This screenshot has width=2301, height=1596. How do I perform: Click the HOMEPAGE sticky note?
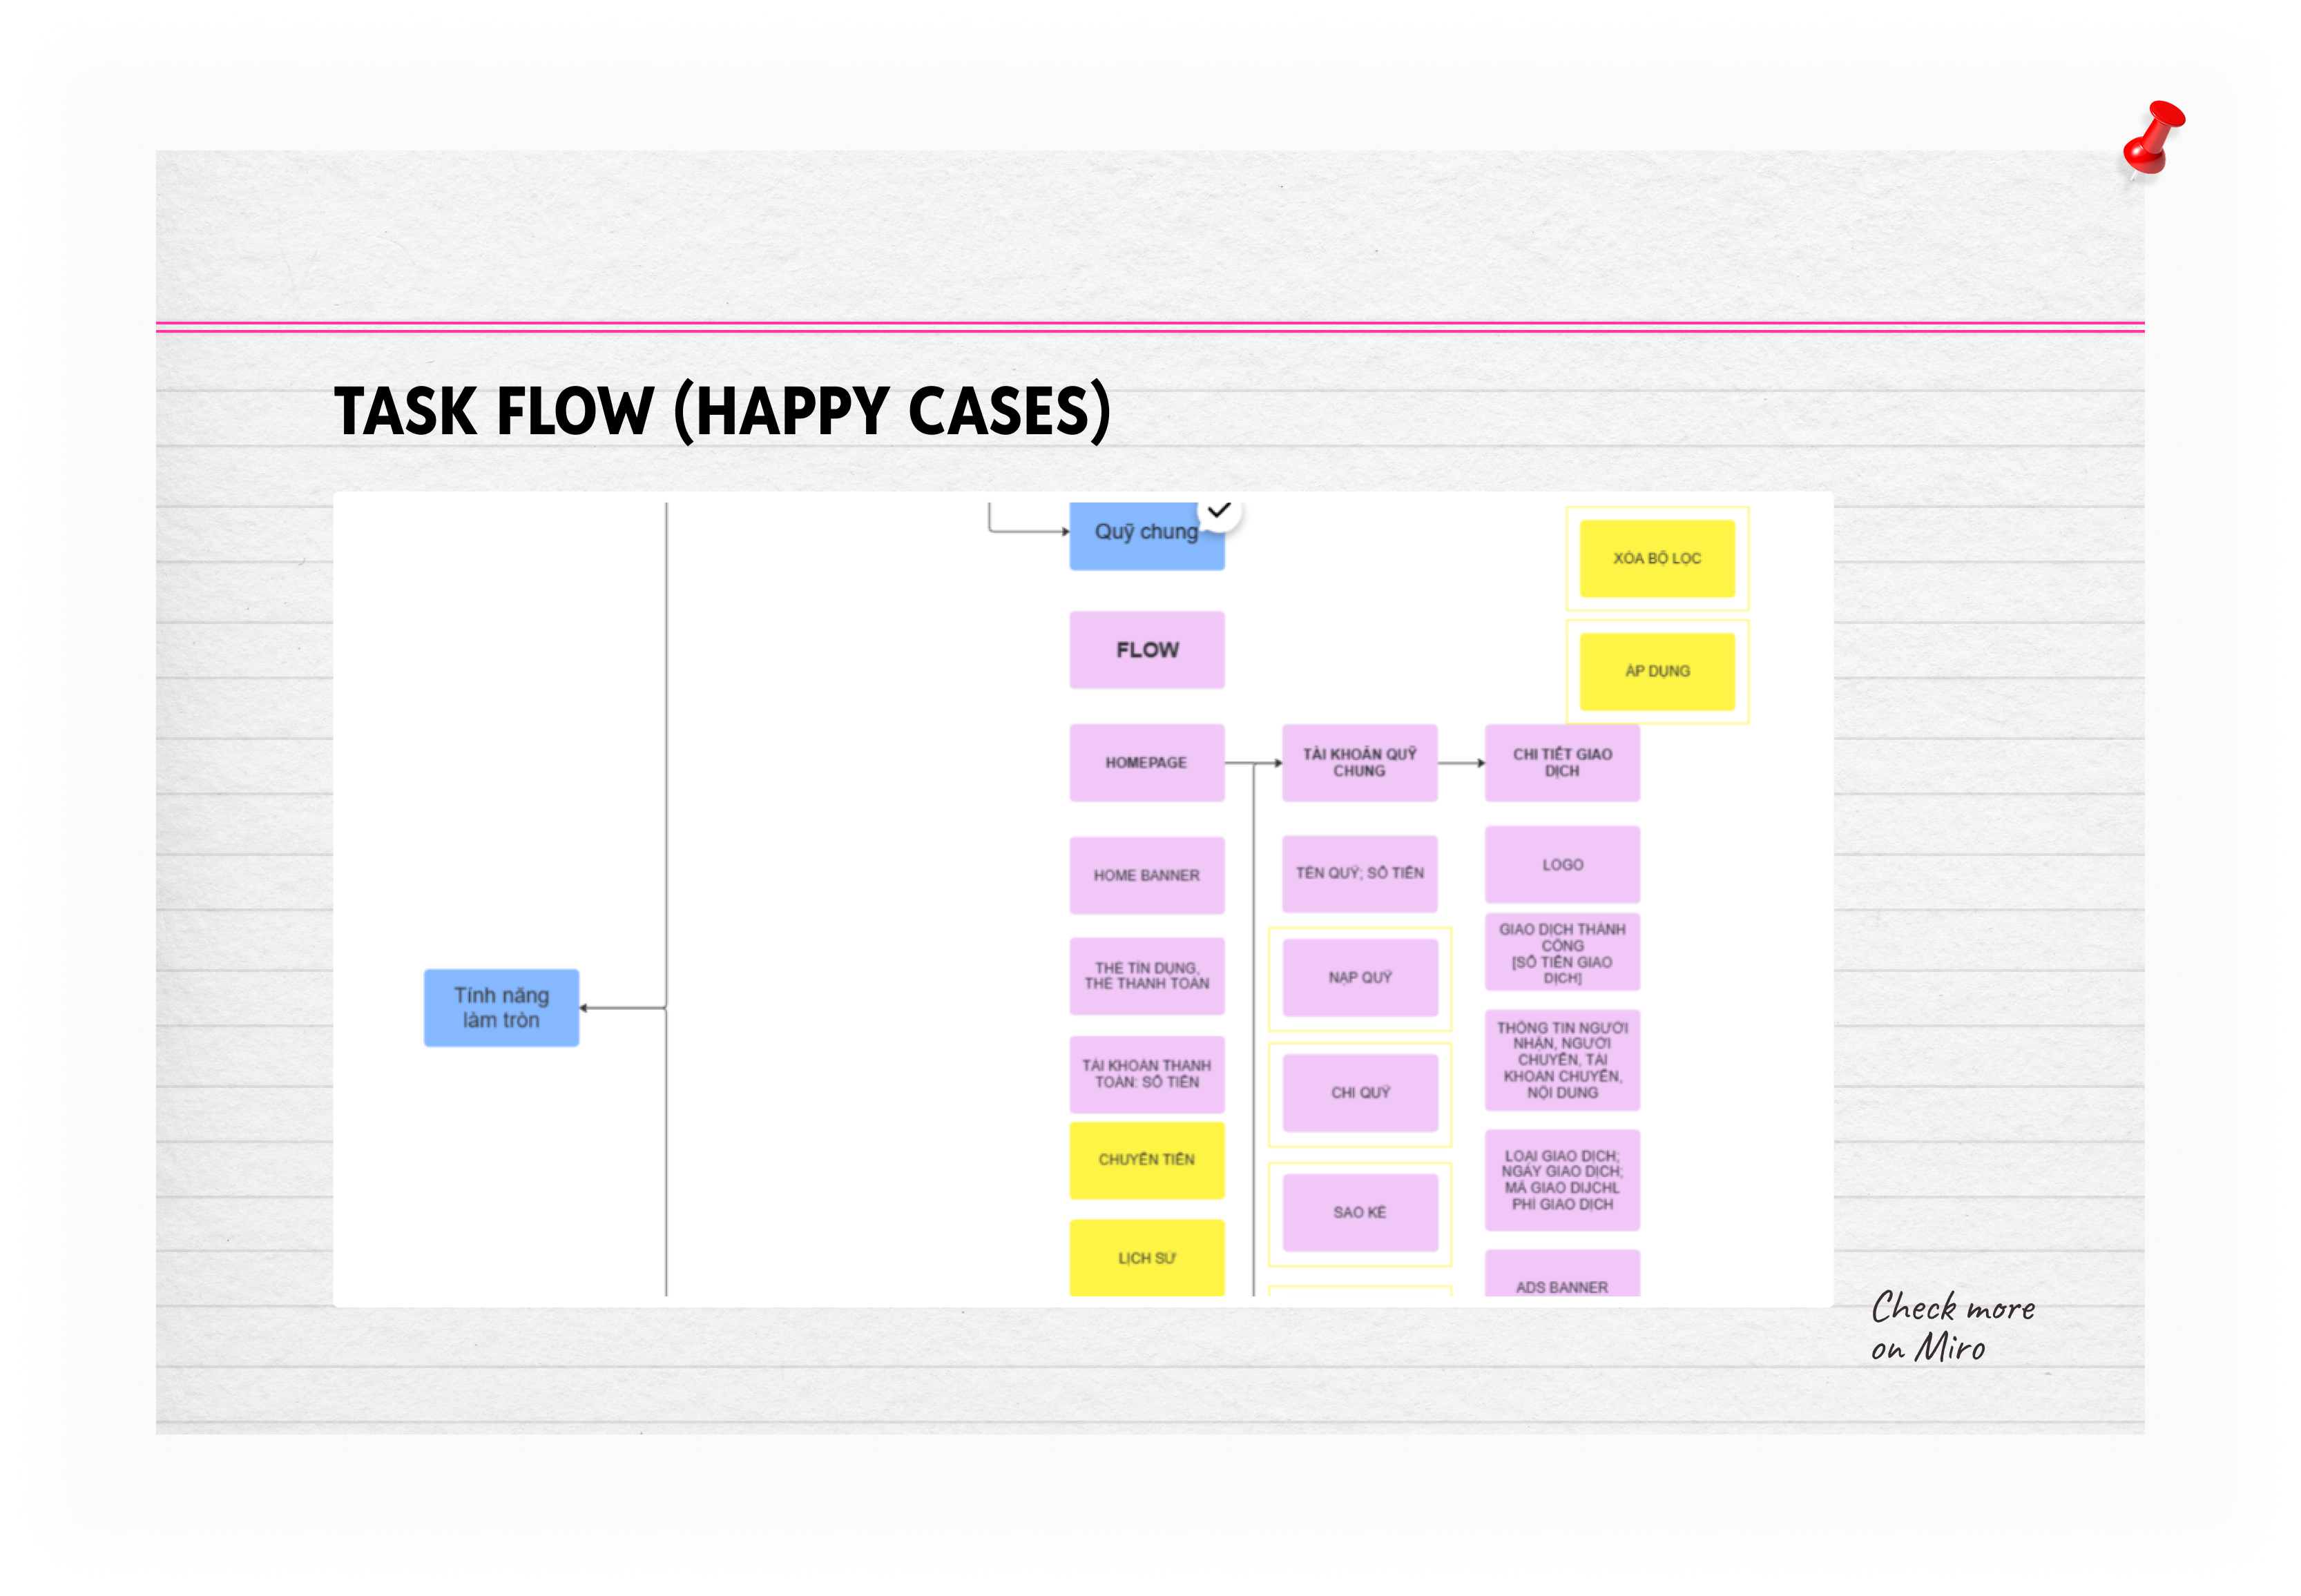[1146, 762]
